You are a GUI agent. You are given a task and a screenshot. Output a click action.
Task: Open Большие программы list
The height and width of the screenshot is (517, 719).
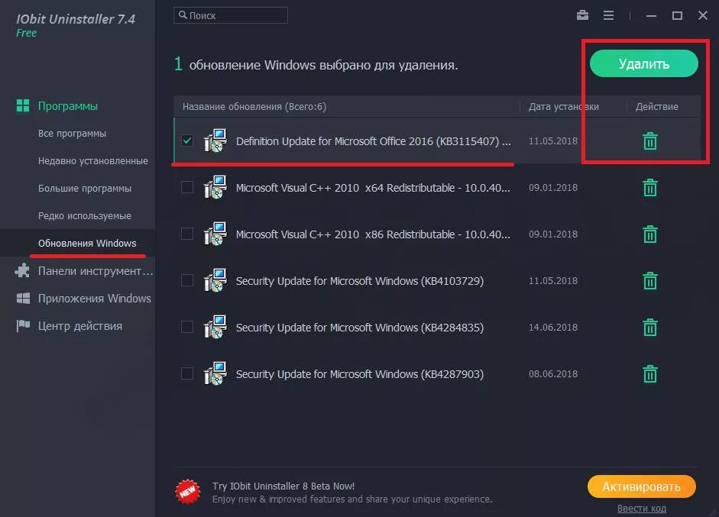click(85, 189)
